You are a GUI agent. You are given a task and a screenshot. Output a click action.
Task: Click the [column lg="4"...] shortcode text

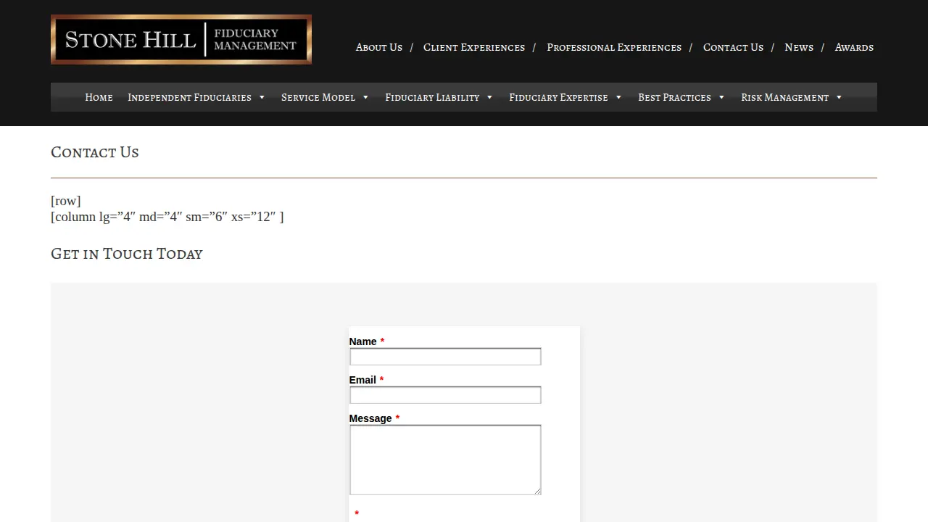[167, 217]
